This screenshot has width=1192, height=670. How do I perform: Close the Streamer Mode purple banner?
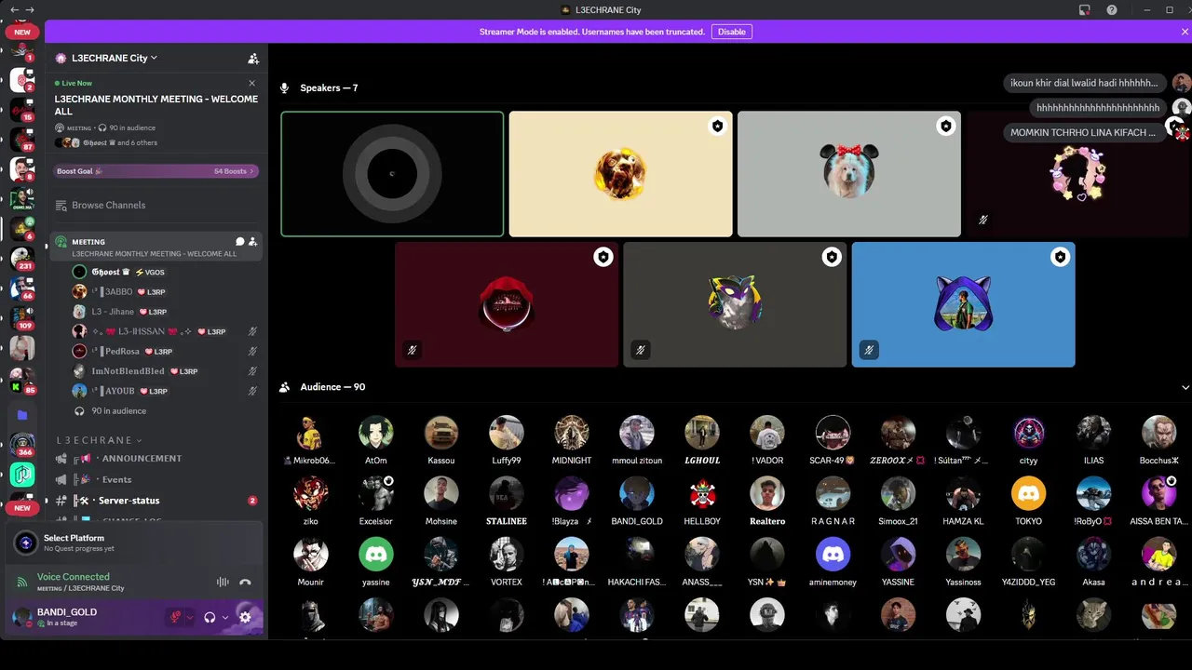pyautogui.click(x=1185, y=32)
